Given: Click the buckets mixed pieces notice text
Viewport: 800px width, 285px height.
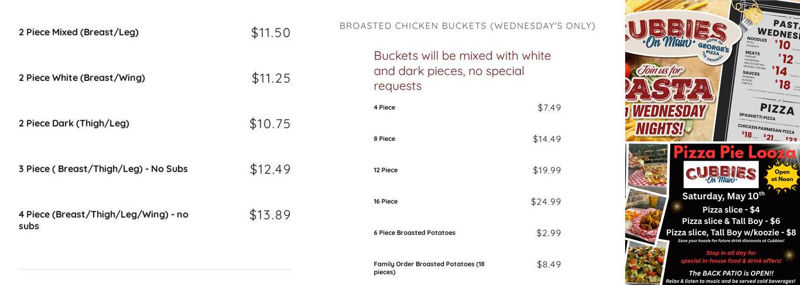Looking at the screenshot, I should pyautogui.click(x=462, y=71).
